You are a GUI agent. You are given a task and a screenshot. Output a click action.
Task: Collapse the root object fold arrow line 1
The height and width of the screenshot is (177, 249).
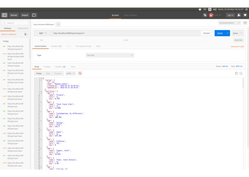click(41, 78)
